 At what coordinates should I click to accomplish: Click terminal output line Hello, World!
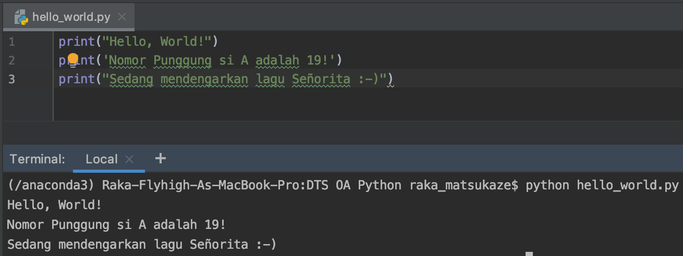coord(54,205)
